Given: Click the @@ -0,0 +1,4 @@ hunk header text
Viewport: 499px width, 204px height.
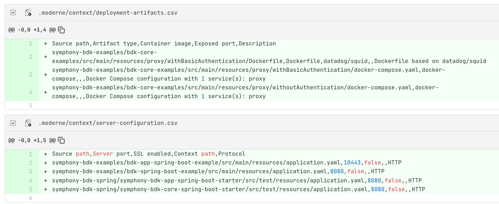Looking at the screenshot, I should pos(32,30).
